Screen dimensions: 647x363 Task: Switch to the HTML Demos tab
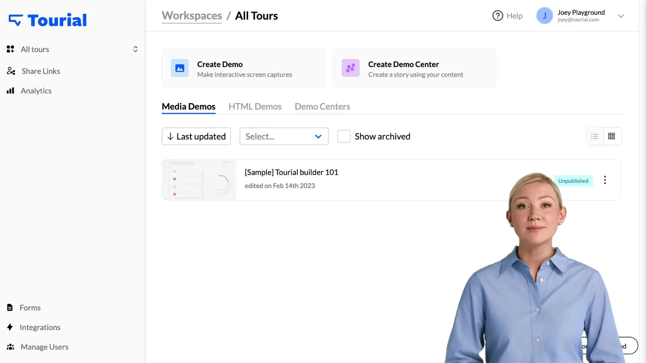pos(255,107)
